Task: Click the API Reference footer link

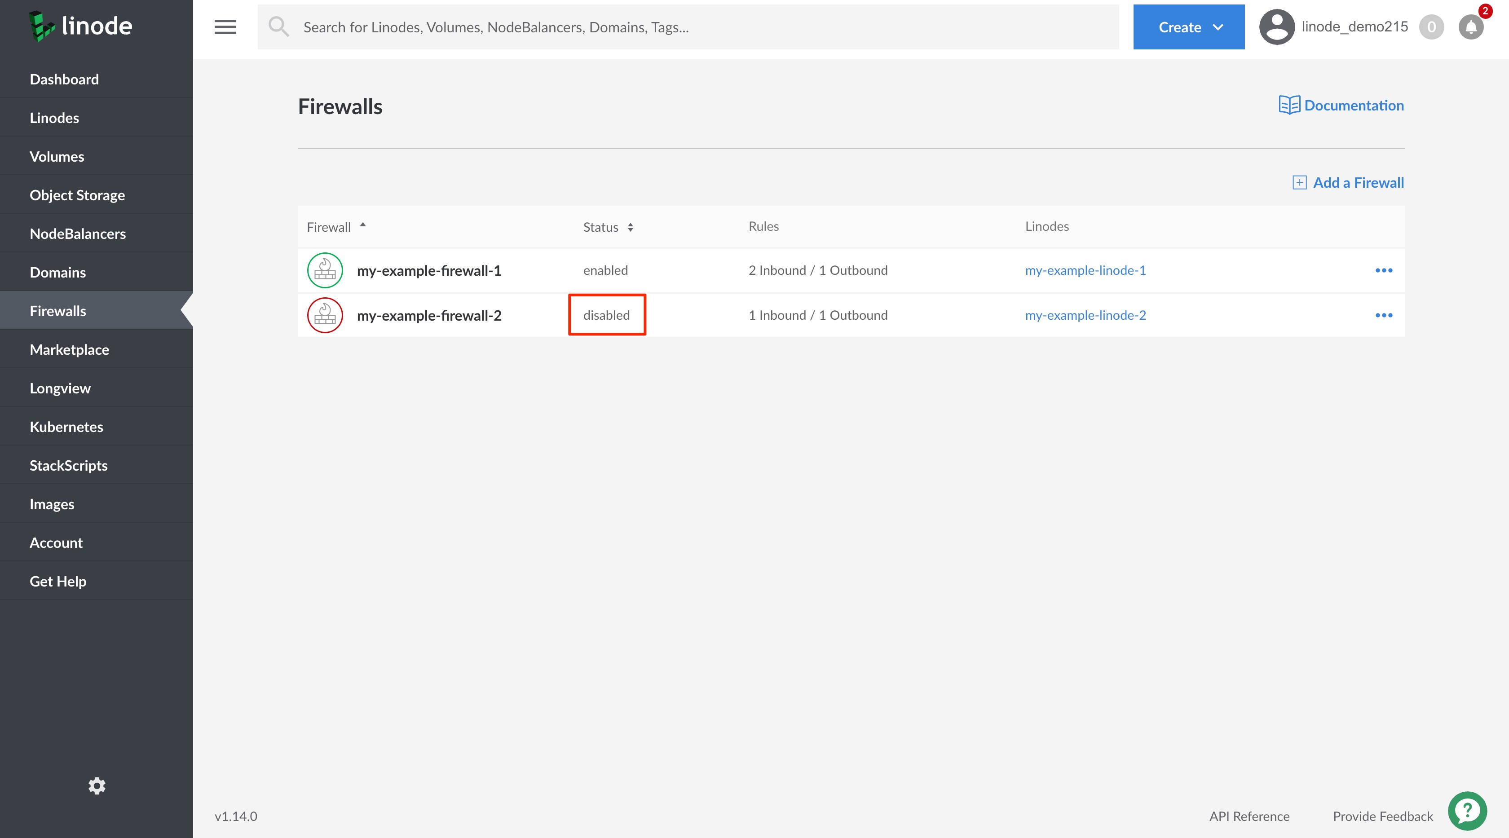Action: click(1249, 816)
